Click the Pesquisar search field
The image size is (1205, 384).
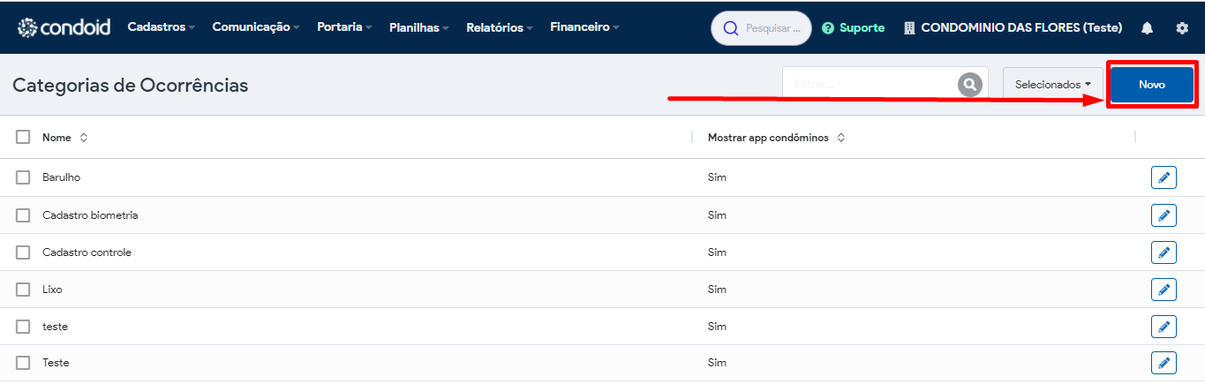(x=761, y=28)
